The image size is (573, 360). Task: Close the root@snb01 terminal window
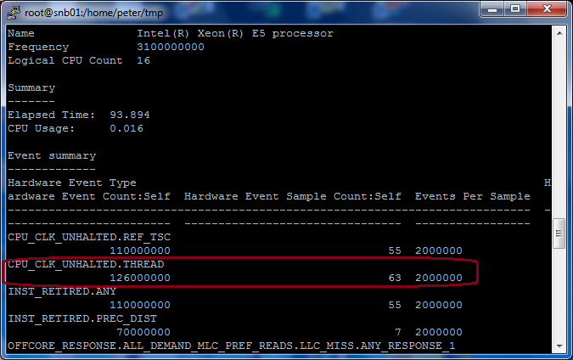click(547, 8)
